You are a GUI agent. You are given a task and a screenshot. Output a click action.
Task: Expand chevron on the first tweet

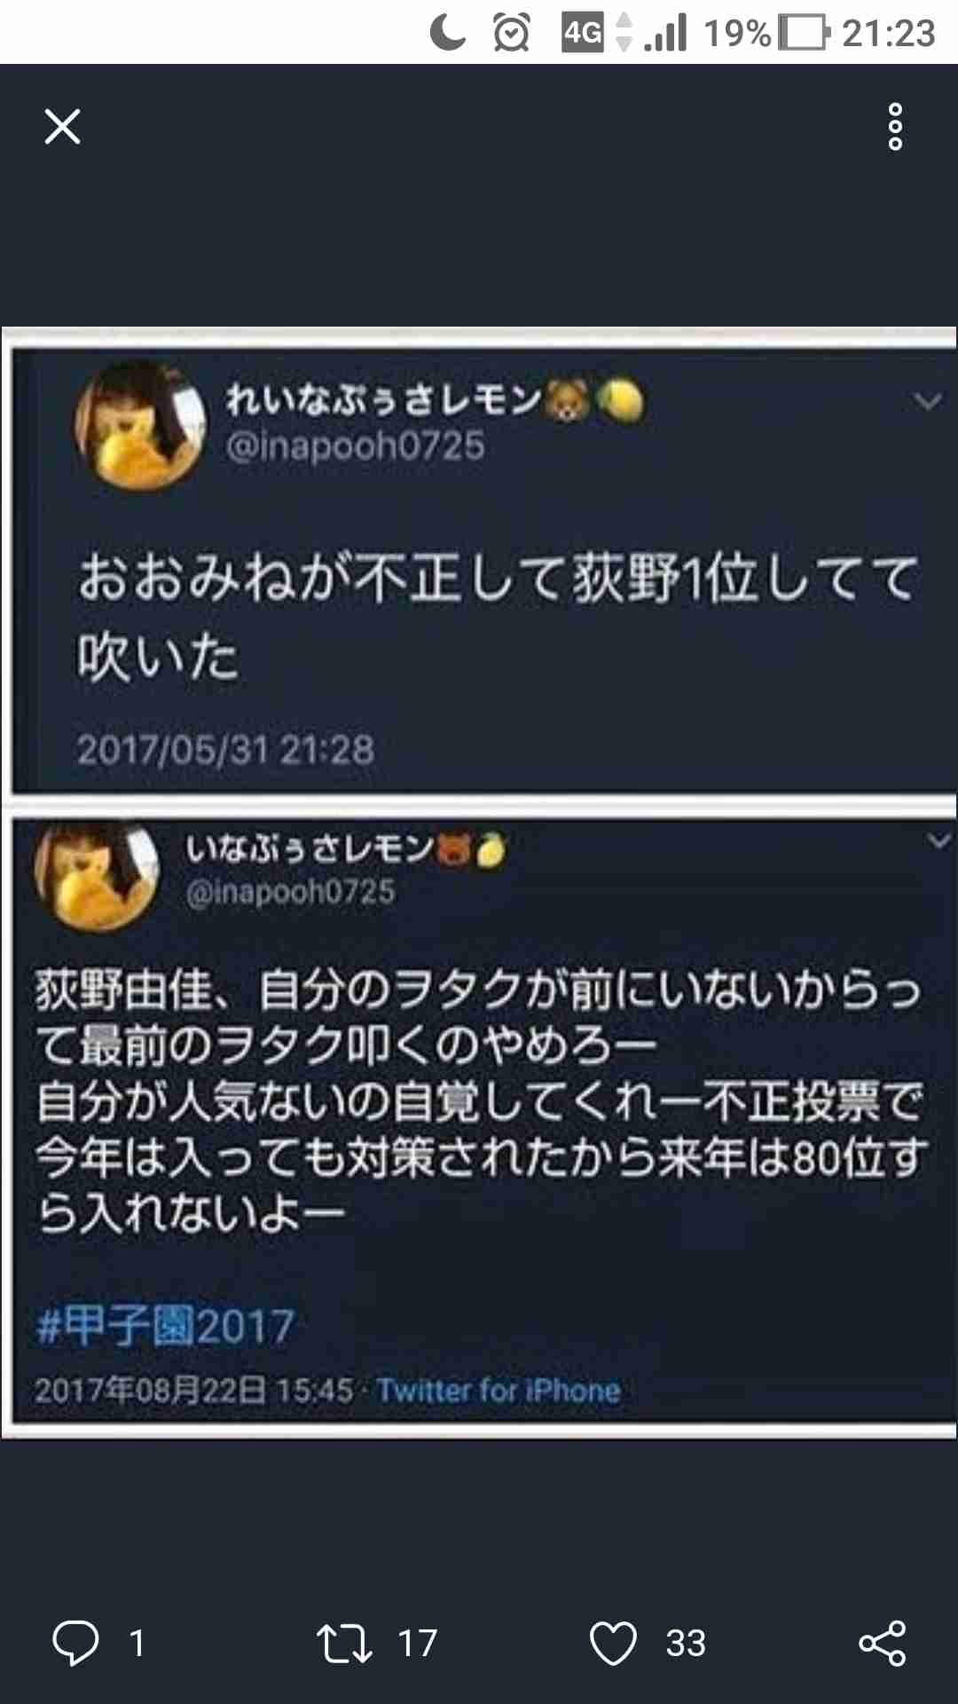[x=928, y=402]
